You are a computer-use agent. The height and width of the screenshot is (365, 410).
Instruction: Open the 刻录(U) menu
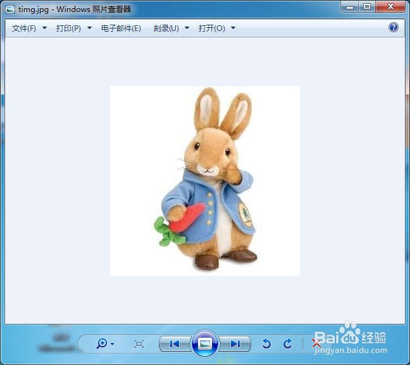[x=166, y=28]
